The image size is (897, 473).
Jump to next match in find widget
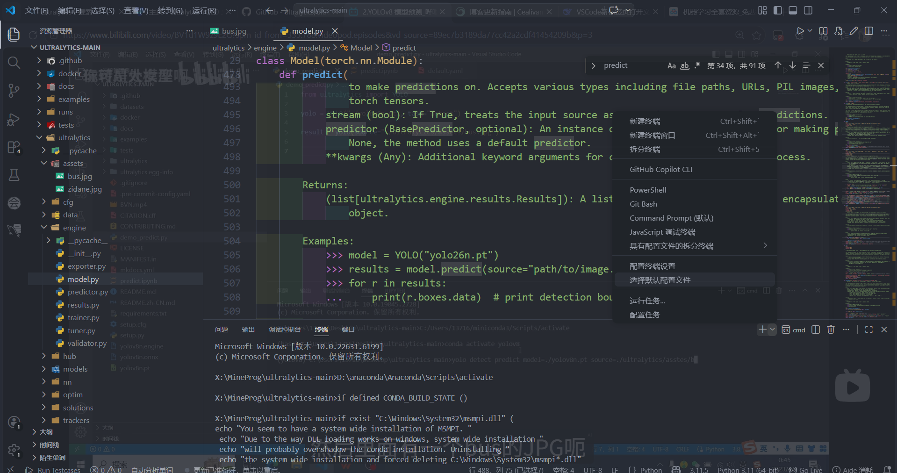(x=793, y=65)
